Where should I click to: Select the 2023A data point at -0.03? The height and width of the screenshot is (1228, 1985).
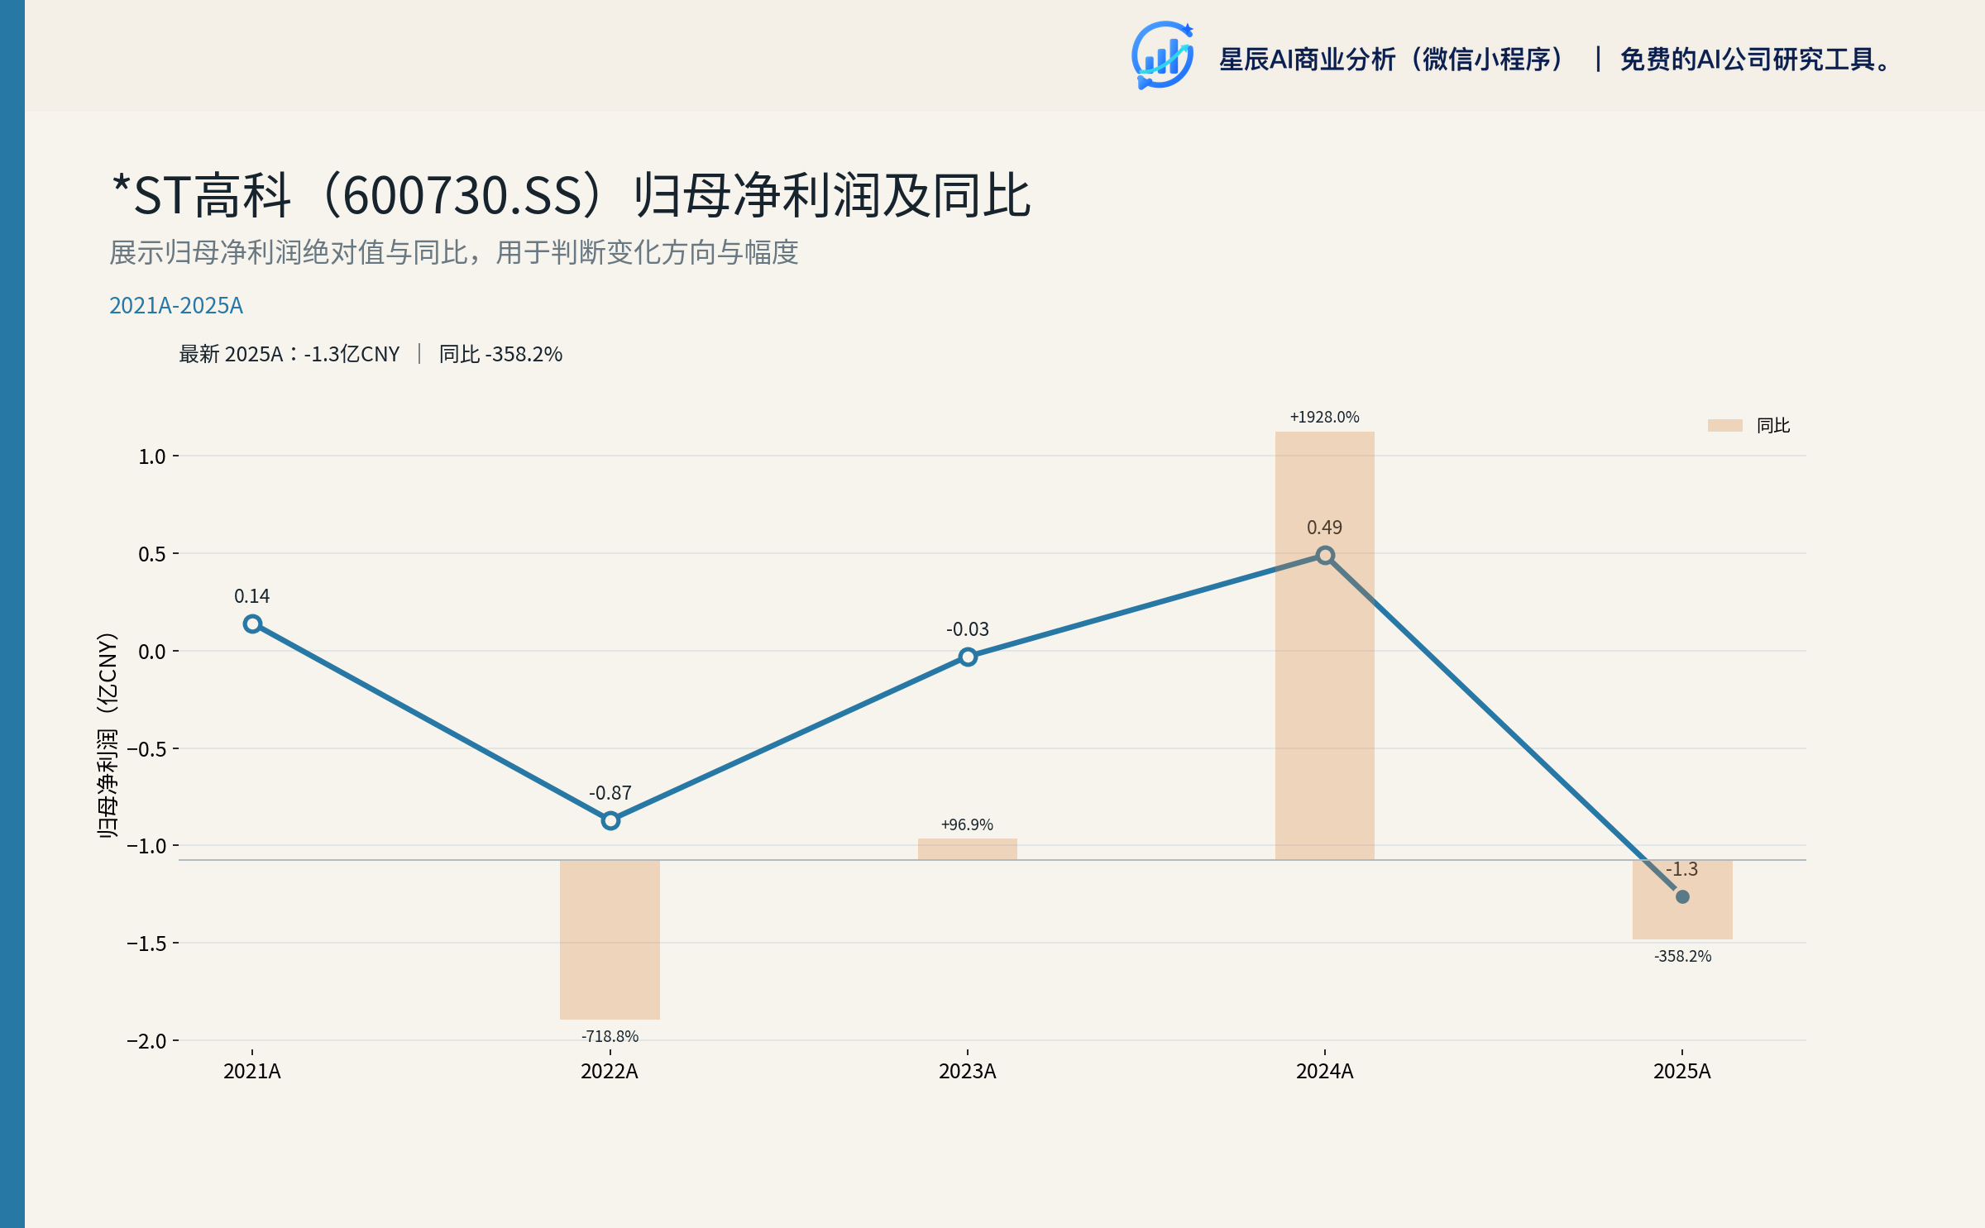point(968,657)
